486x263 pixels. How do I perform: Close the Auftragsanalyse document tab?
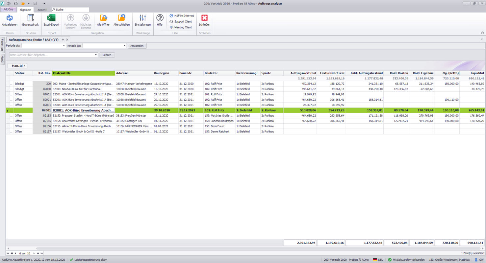tap(67, 40)
